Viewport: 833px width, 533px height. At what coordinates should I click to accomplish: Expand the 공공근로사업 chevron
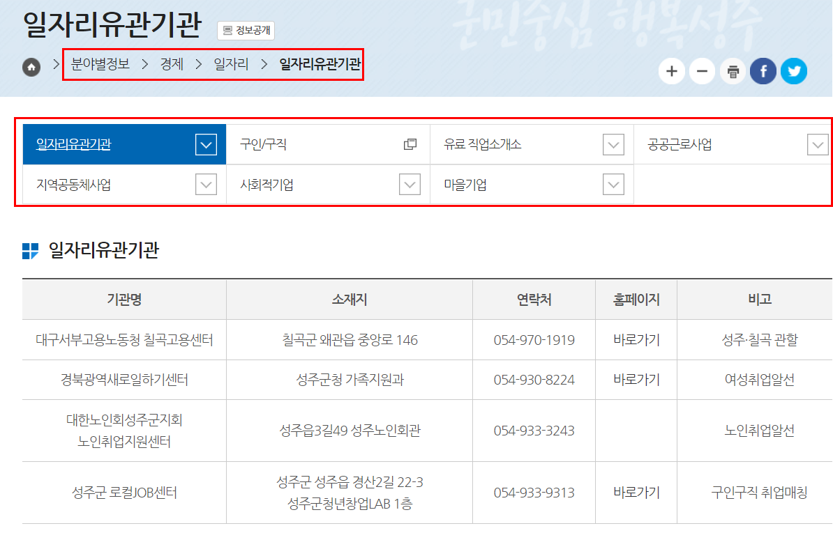point(818,145)
